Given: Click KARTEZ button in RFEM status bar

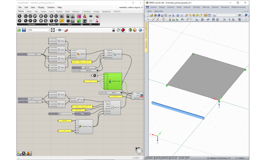Looking at the screenshot, I should [165, 158].
